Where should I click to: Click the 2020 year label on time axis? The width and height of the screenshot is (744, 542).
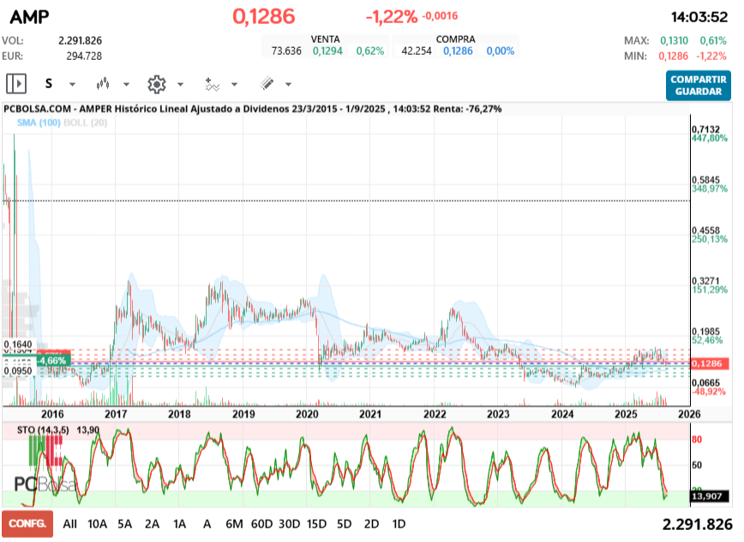pyautogui.click(x=307, y=414)
